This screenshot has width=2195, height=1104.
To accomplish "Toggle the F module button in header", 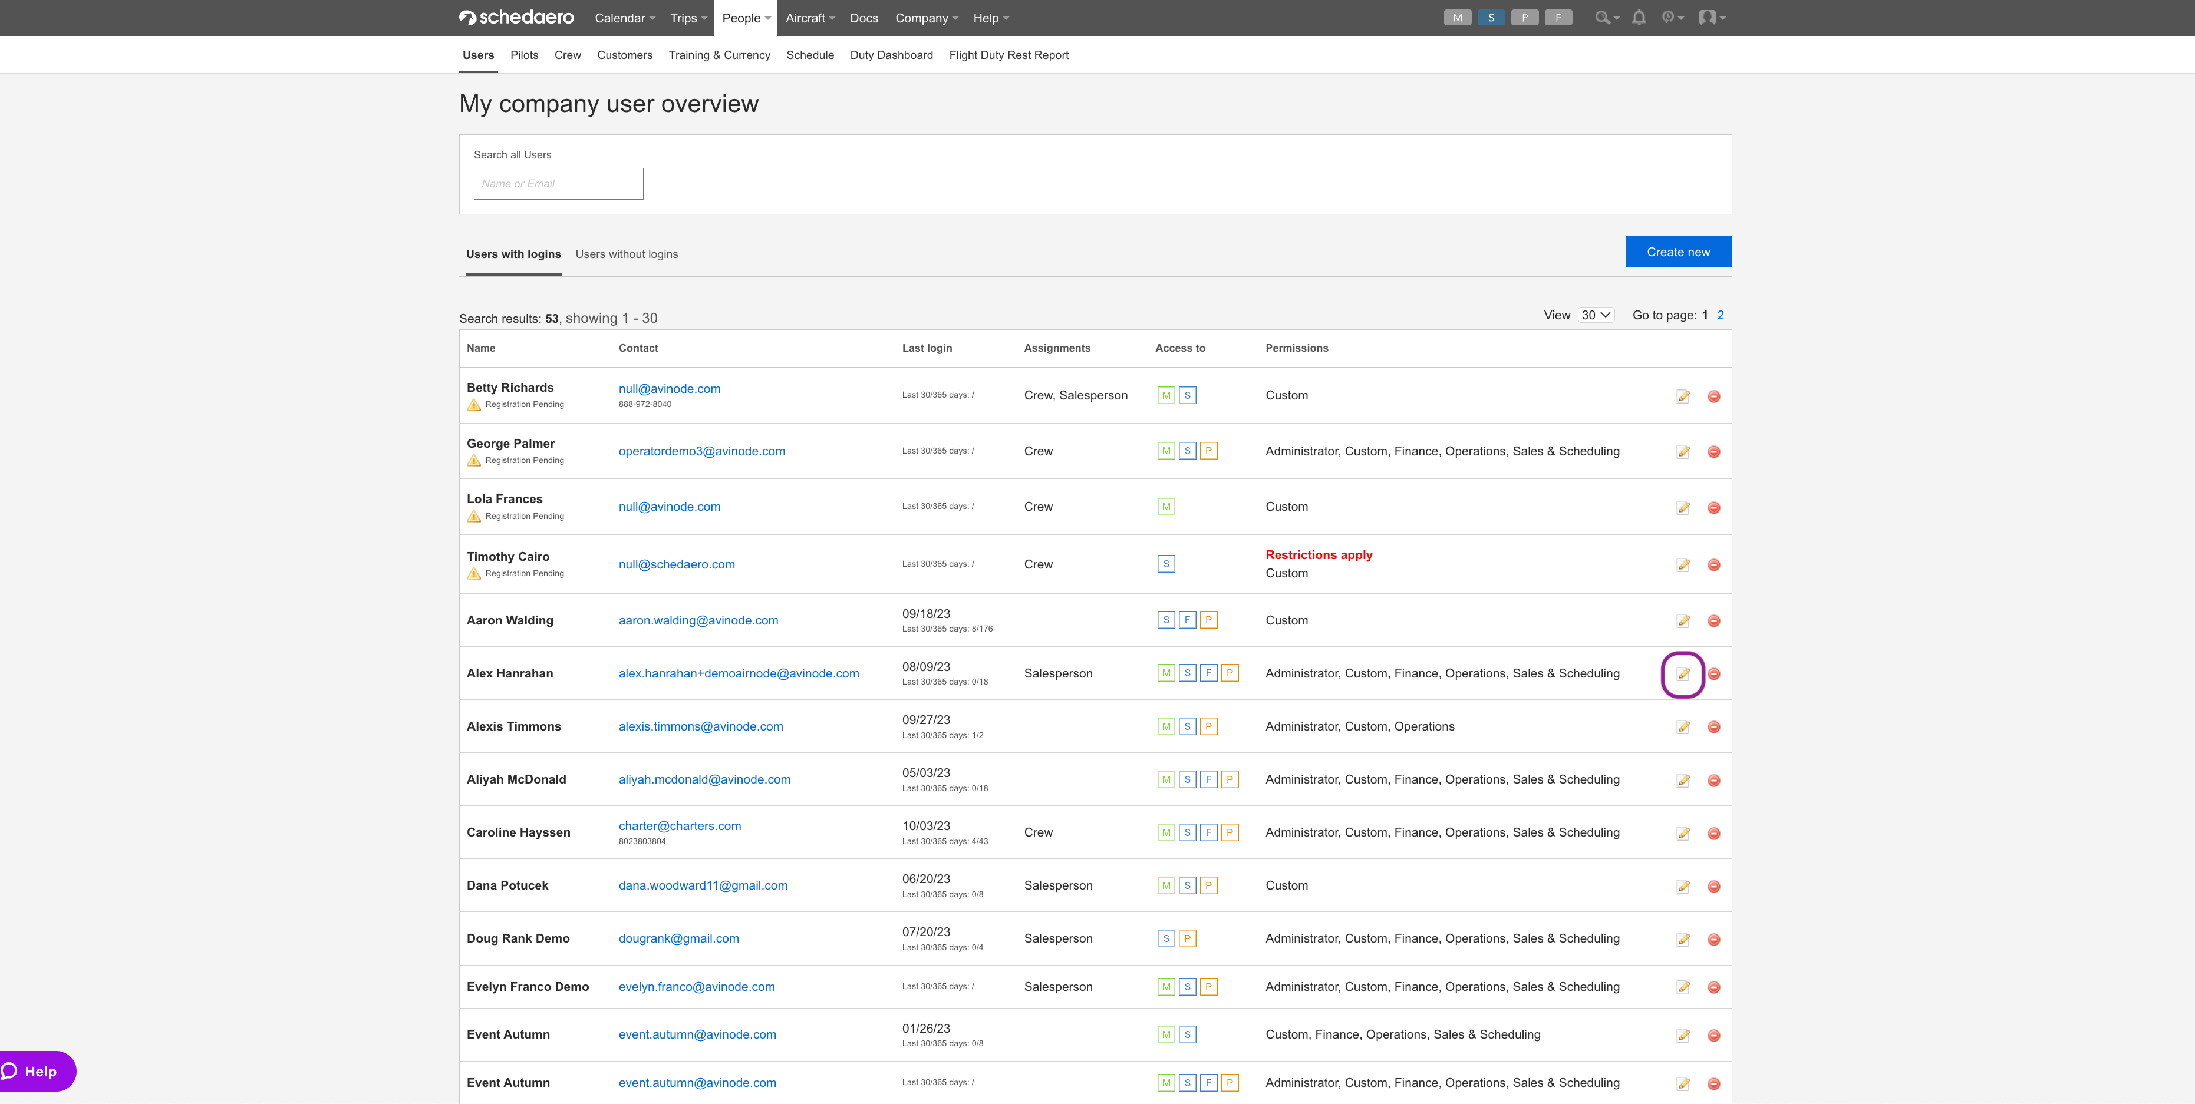I will click(1558, 18).
